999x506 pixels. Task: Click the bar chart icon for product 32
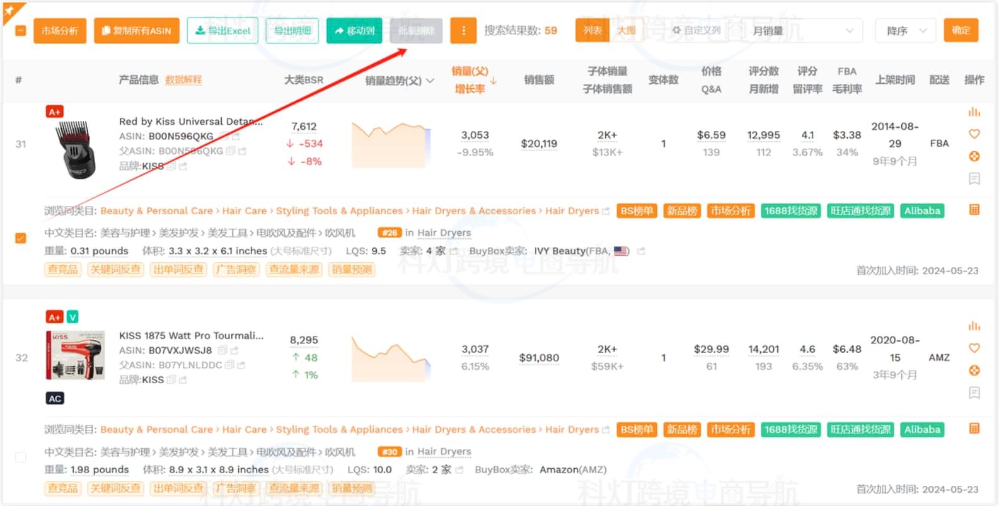(974, 326)
